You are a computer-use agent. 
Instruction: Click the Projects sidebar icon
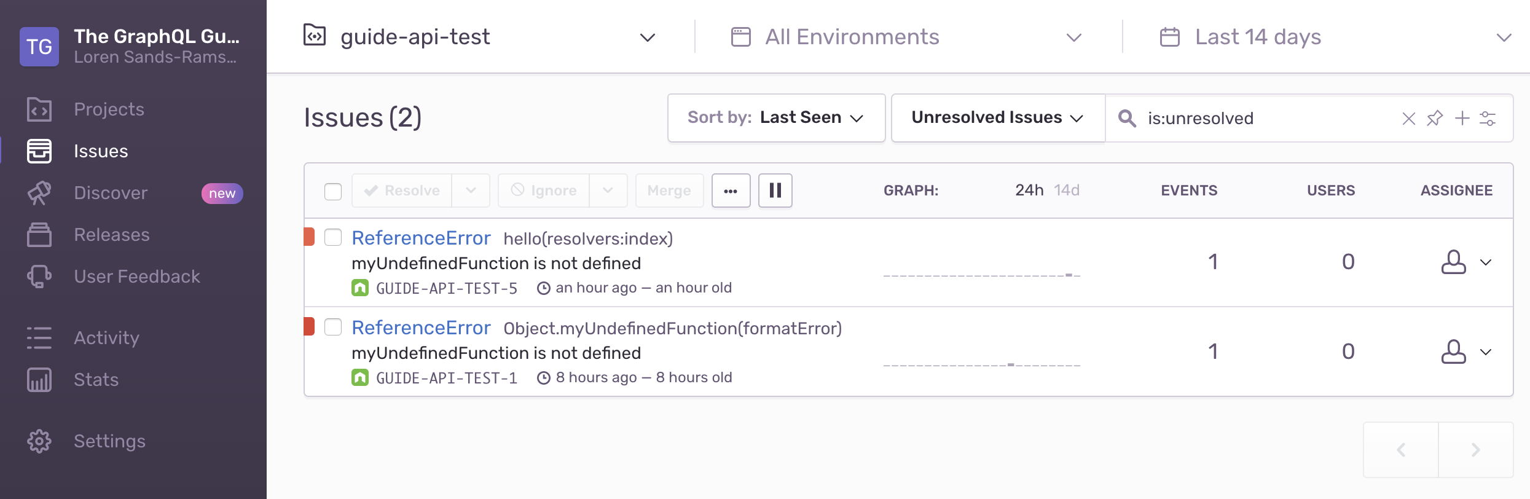pyautogui.click(x=39, y=109)
